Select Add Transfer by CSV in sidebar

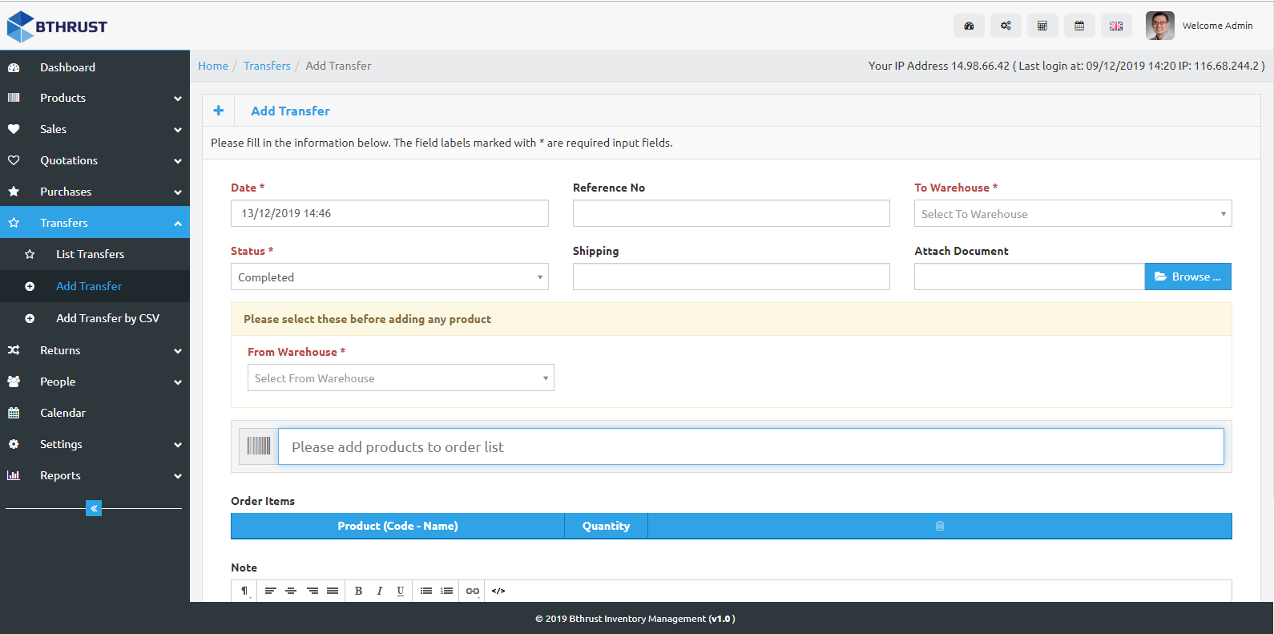95,318
